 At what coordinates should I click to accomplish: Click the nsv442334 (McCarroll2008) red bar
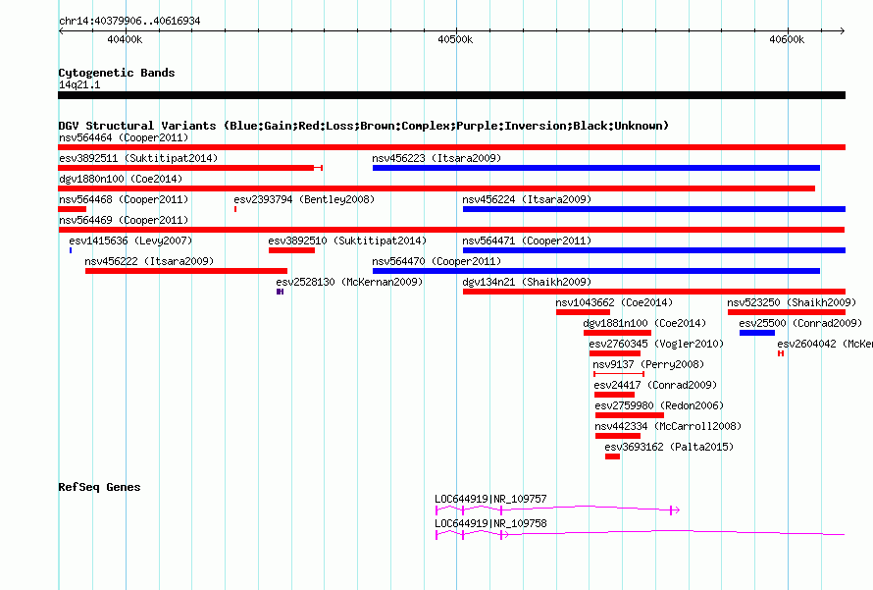[x=618, y=436]
